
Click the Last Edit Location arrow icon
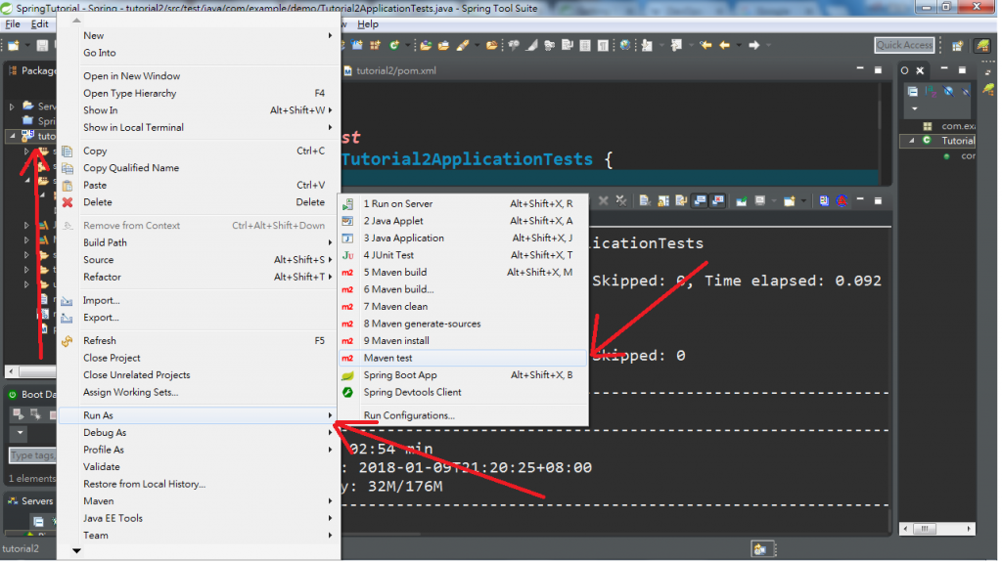[x=706, y=45]
